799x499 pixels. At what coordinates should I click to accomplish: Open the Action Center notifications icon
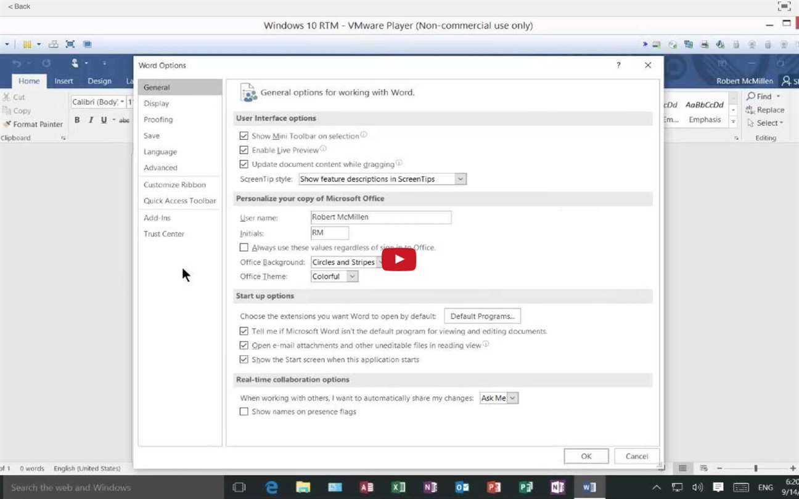[718, 487]
